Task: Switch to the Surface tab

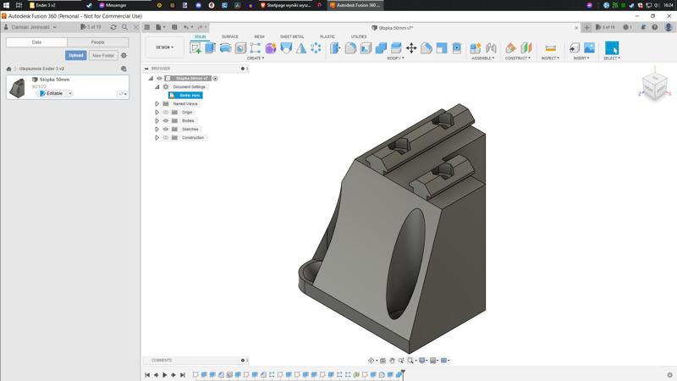Action: 230,36
